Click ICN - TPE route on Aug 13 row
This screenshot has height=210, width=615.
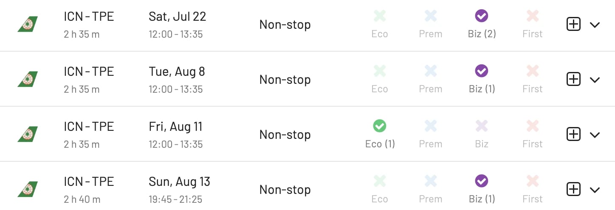89,182
